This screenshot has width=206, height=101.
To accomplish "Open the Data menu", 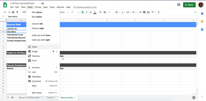I will 45,7.
